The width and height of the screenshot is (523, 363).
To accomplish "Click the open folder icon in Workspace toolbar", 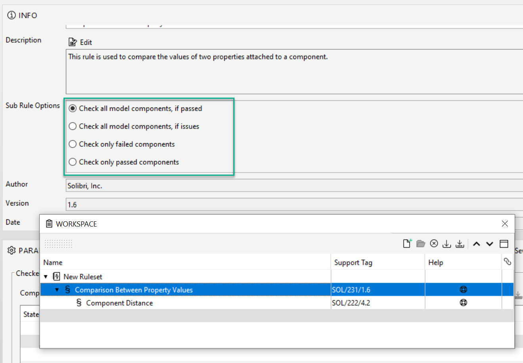I will tap(421, 244).
